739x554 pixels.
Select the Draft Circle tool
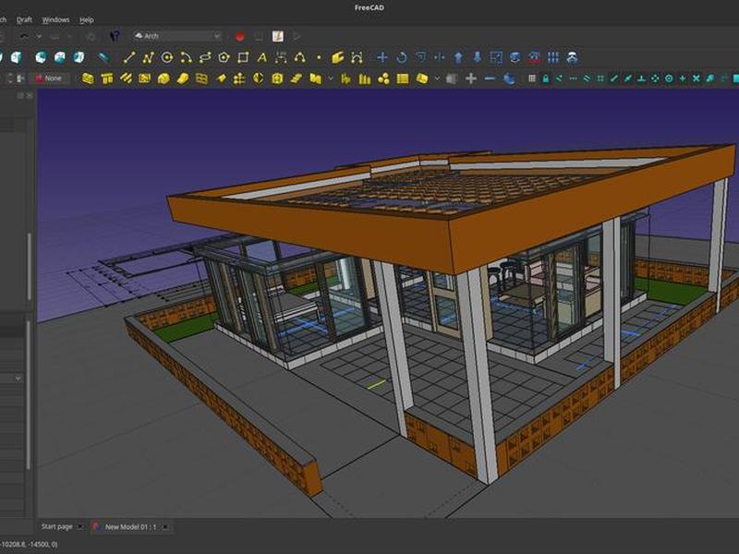167,57
